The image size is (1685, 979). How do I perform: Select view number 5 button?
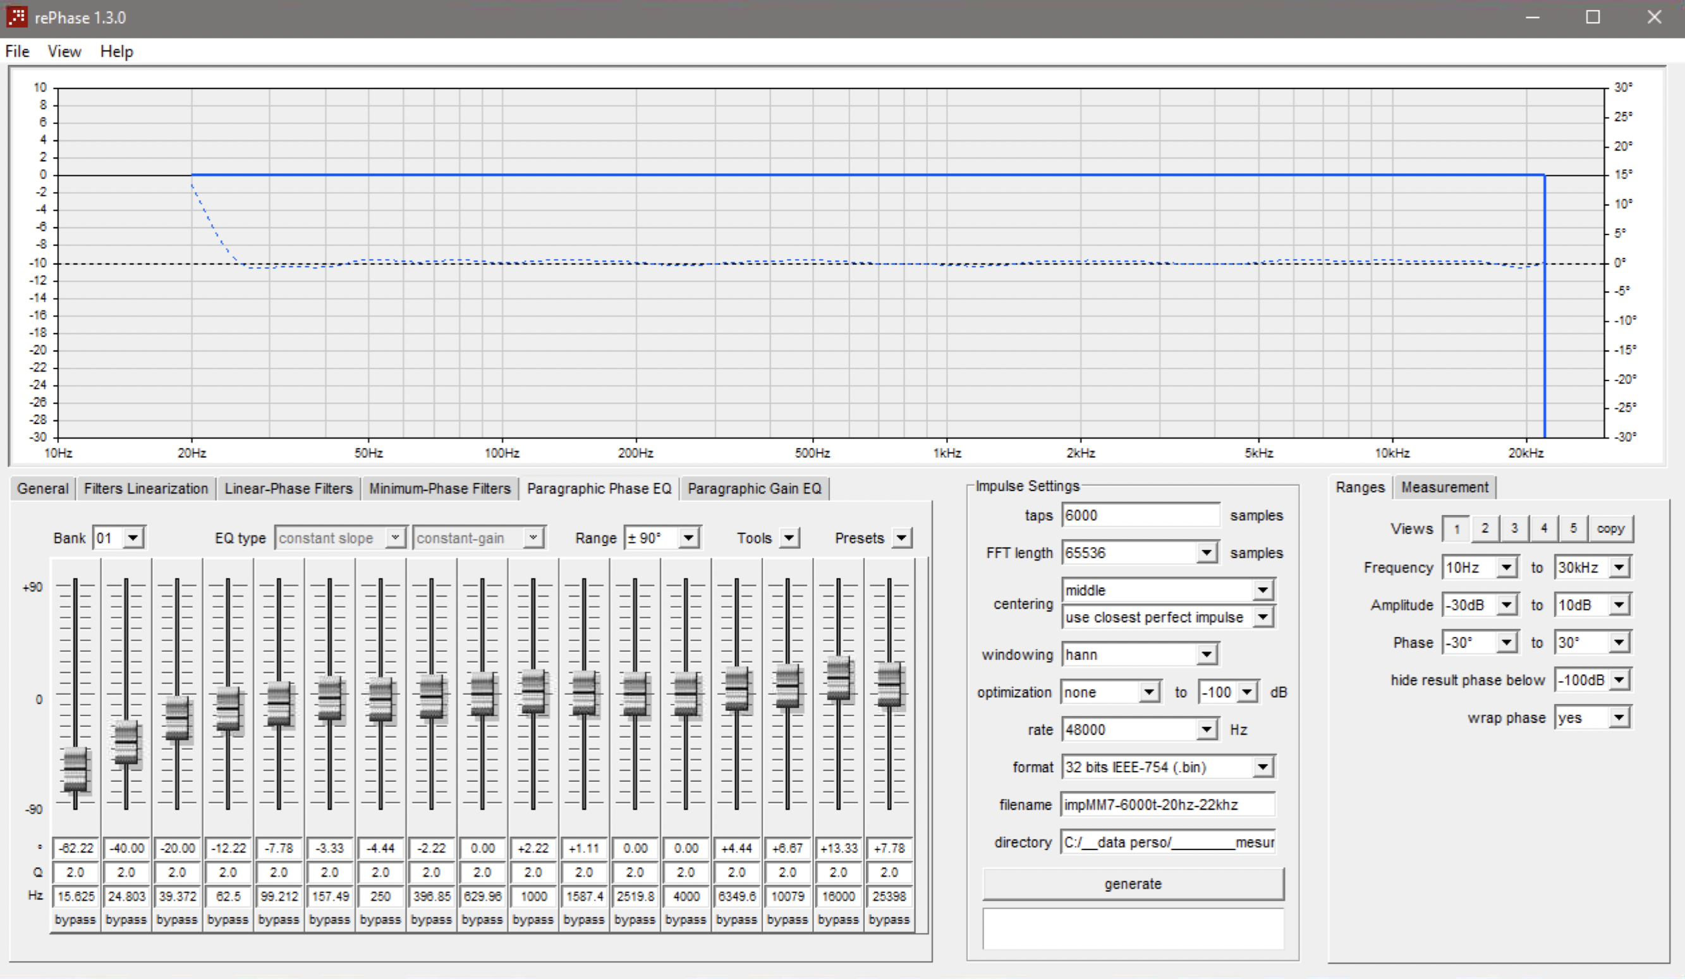pyautogui.click(x=1572, y=528)
